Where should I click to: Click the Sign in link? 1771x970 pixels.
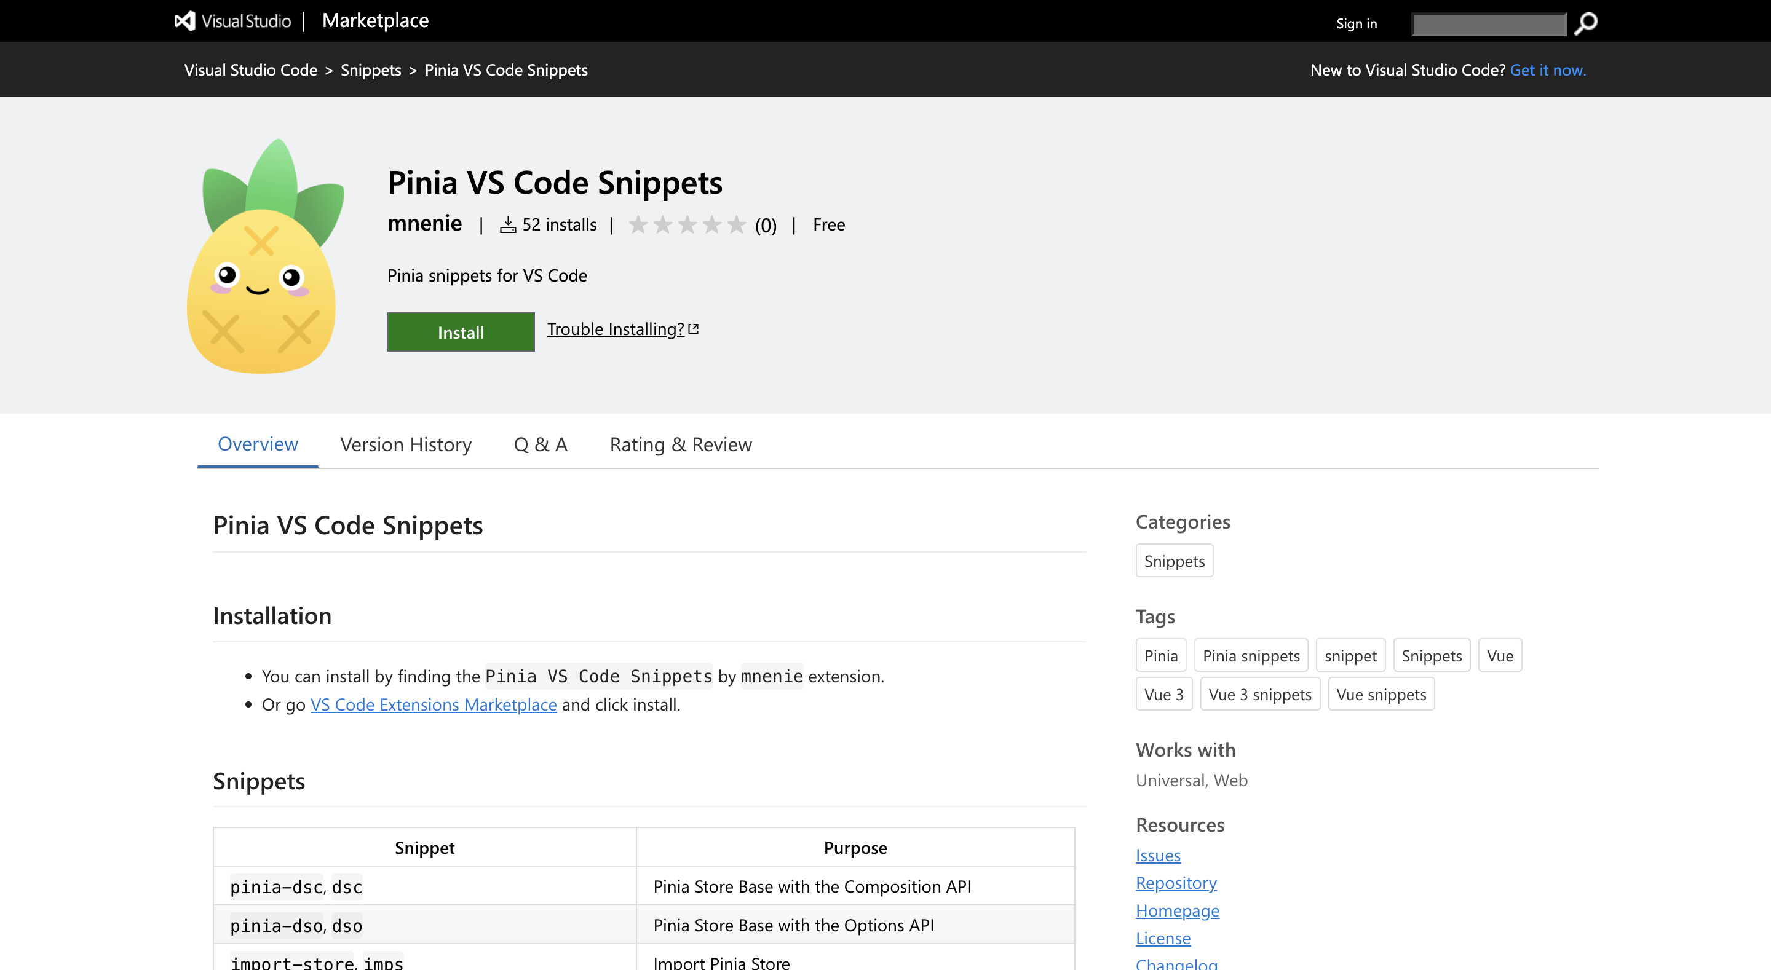[1357, 24]
